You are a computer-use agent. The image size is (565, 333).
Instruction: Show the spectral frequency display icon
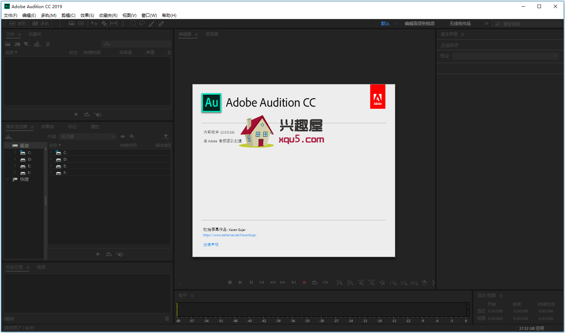[72, 23]
